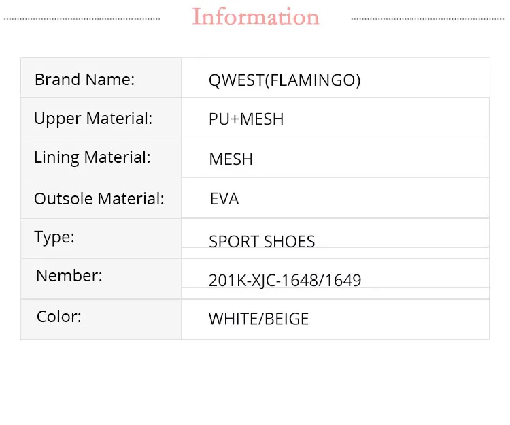Image resolution: width=510 pixels, height=425 pixels.
Task: Click the MESH value for Lining Material
Action: [x=231, y=159]
